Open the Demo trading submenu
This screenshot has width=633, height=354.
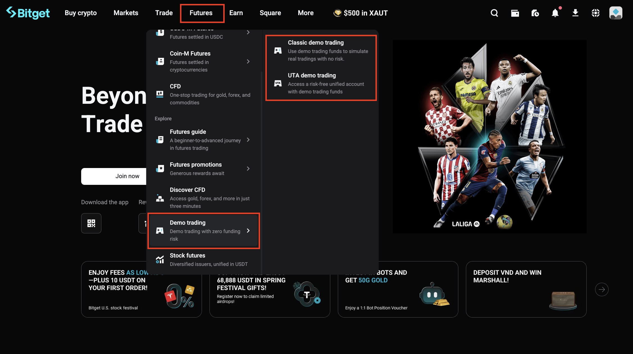204,231
